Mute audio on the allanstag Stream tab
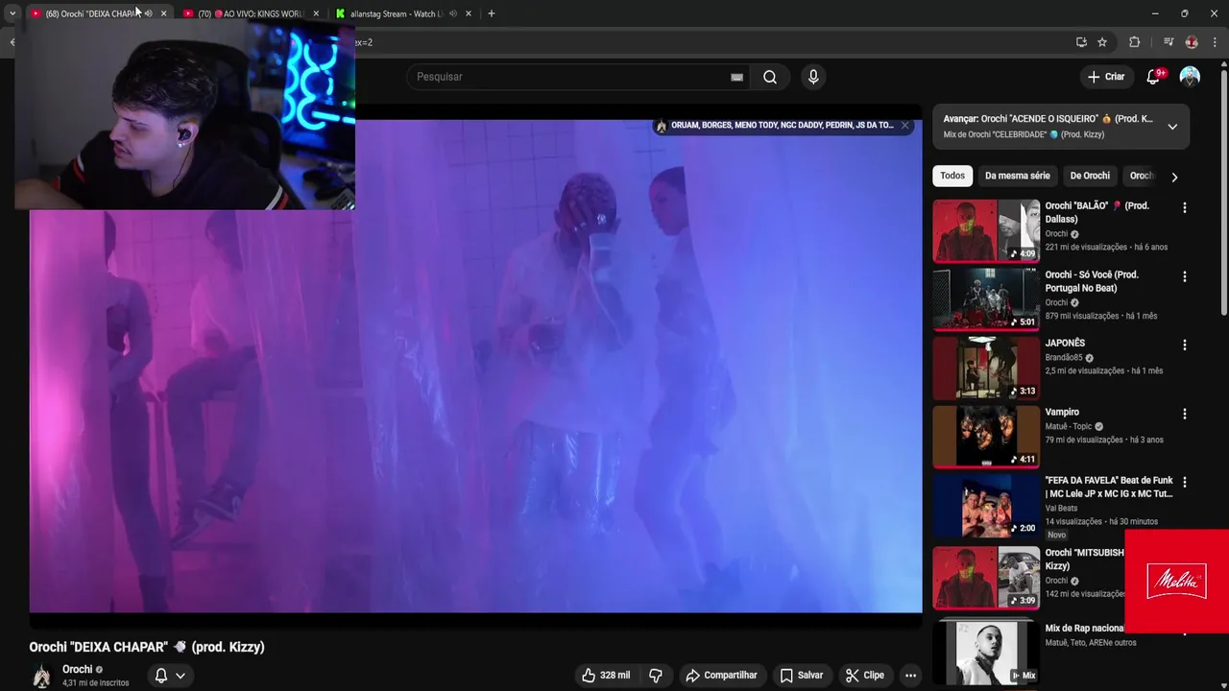The width and height of the screenshot is (1229, 691). (453, 13)
